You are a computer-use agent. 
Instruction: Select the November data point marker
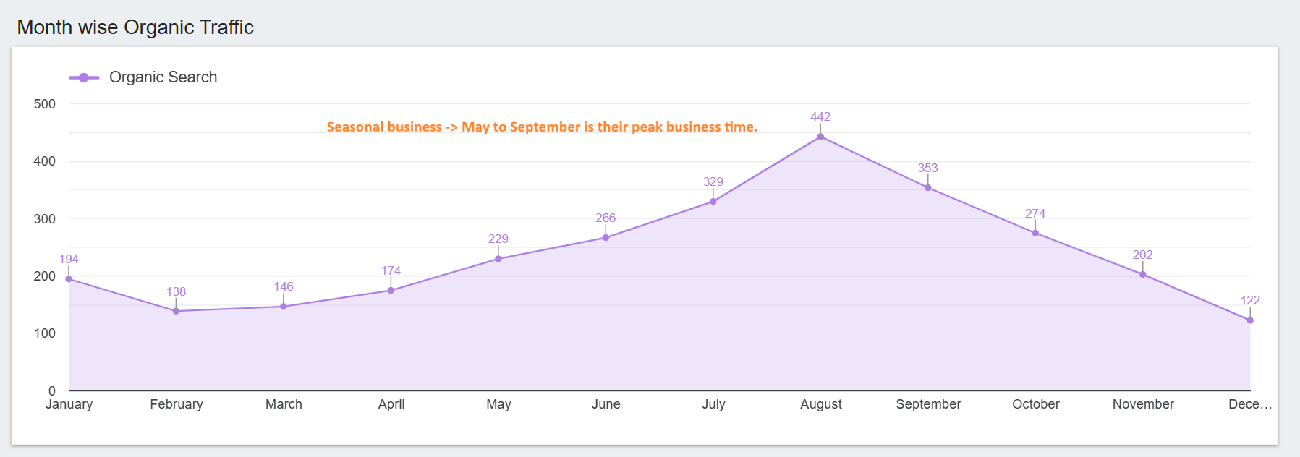[1143, 275]
